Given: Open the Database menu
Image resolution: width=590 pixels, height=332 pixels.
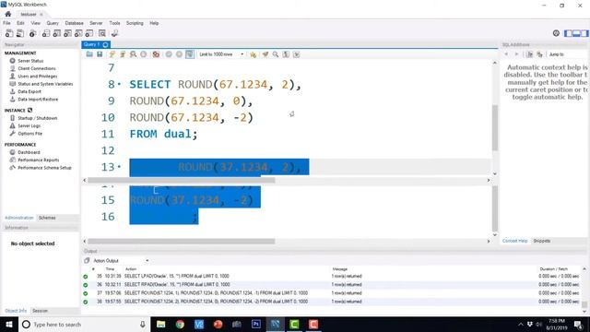Looking at the screenshot, I should click(74, 23).
